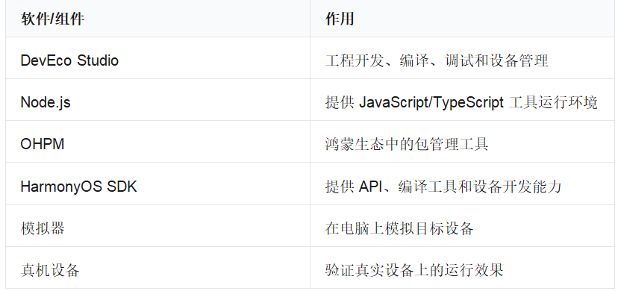Image resolution: width=618 pixels, height=291 pixels.
Task: Click the text 工程开发、编译、调试和设备管理
Action: click(x=437, y=60)
